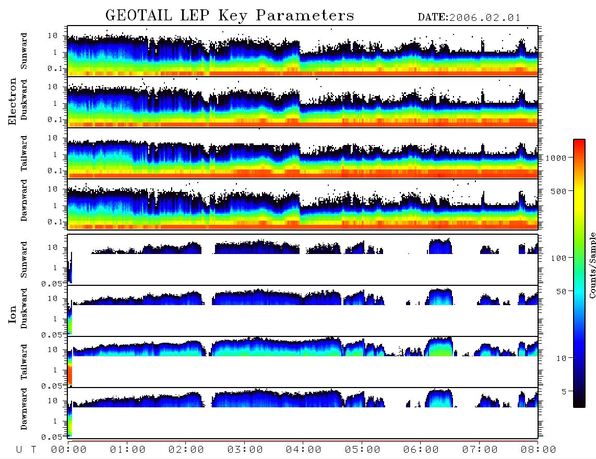Screen dimensions: 596x459
Task: Click the "0.05" tick of Ion Sunward panel
Action: click(x=51, y=284)
